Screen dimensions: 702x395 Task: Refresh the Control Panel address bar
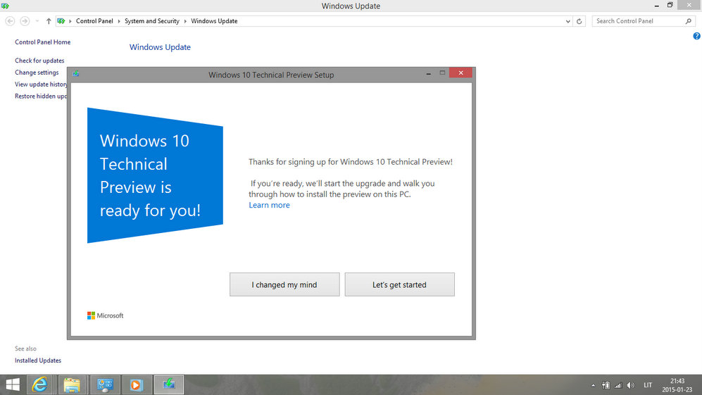click(579, 21)
